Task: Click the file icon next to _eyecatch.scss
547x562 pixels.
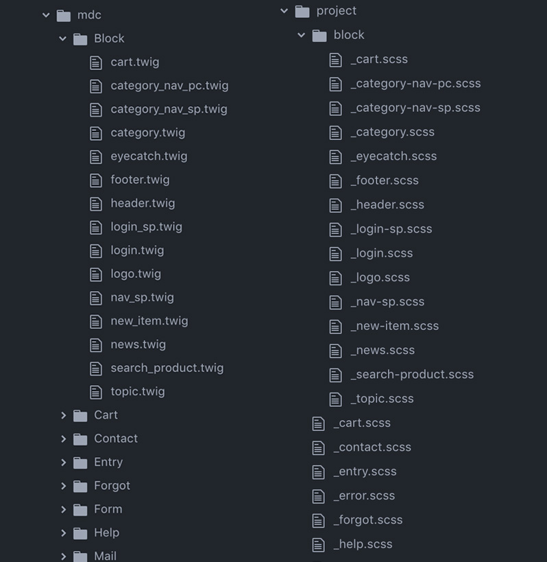Action: [335, 157]
